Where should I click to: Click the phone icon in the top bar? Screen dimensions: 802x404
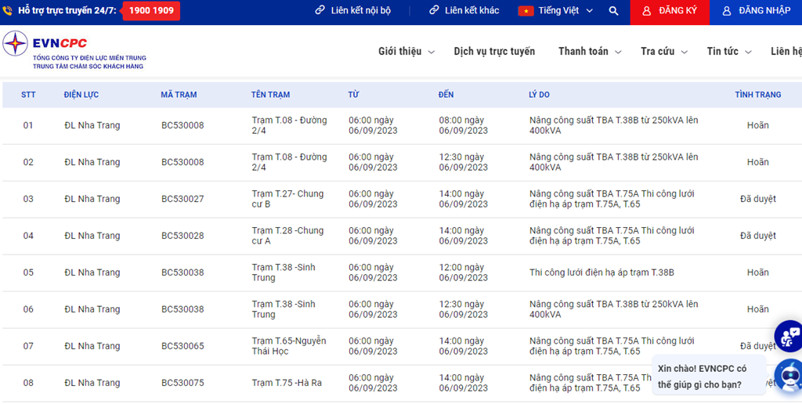coord(9,11)
